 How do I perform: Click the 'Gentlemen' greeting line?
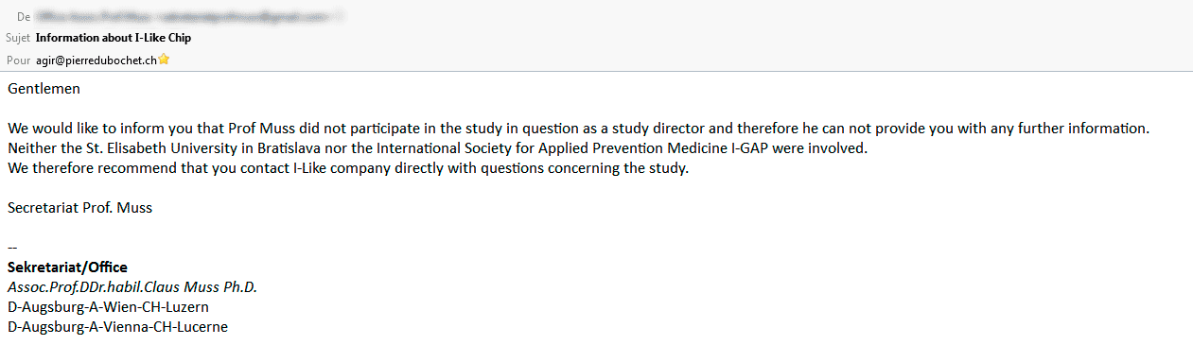(44, 89)
